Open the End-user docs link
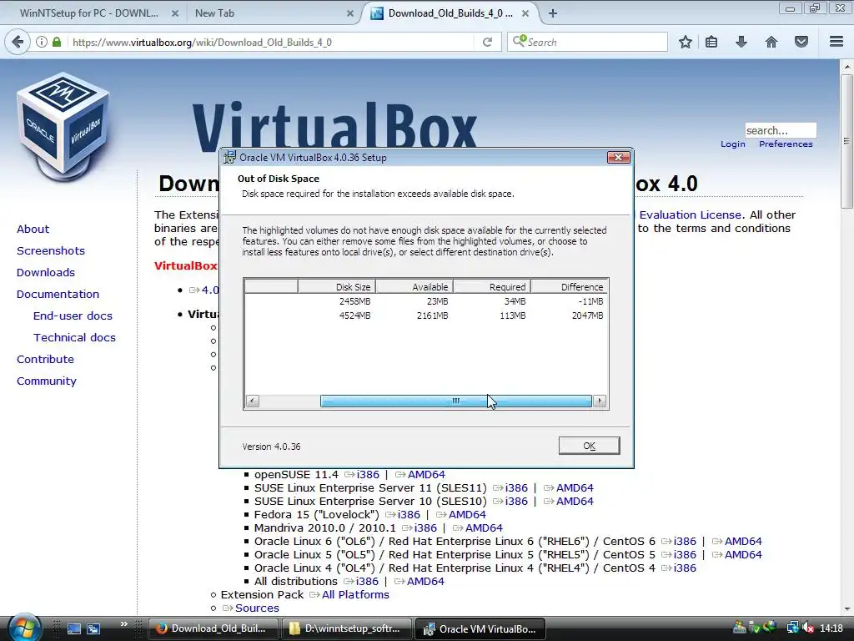854x641 pixels. (73, 316)
